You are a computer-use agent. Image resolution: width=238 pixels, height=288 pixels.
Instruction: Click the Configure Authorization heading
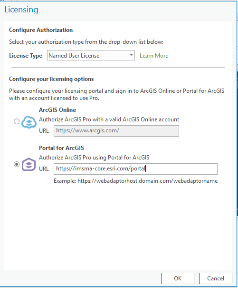[41, 30]
